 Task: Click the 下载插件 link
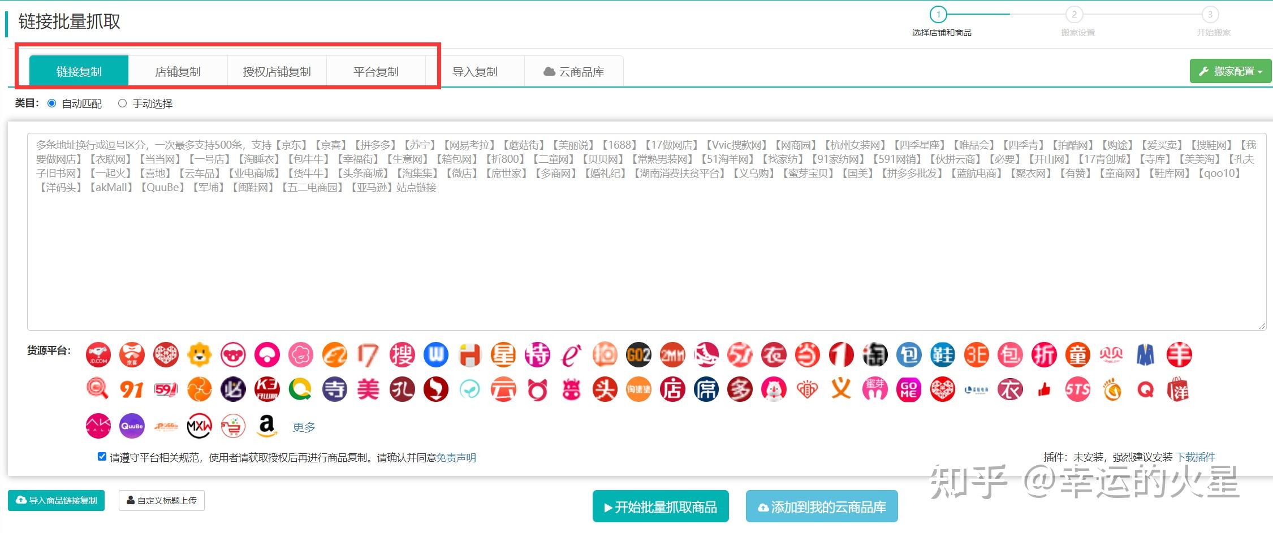[x=1196, y=457]
